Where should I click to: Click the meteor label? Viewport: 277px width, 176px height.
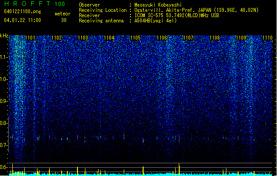[x=63, y=14]
